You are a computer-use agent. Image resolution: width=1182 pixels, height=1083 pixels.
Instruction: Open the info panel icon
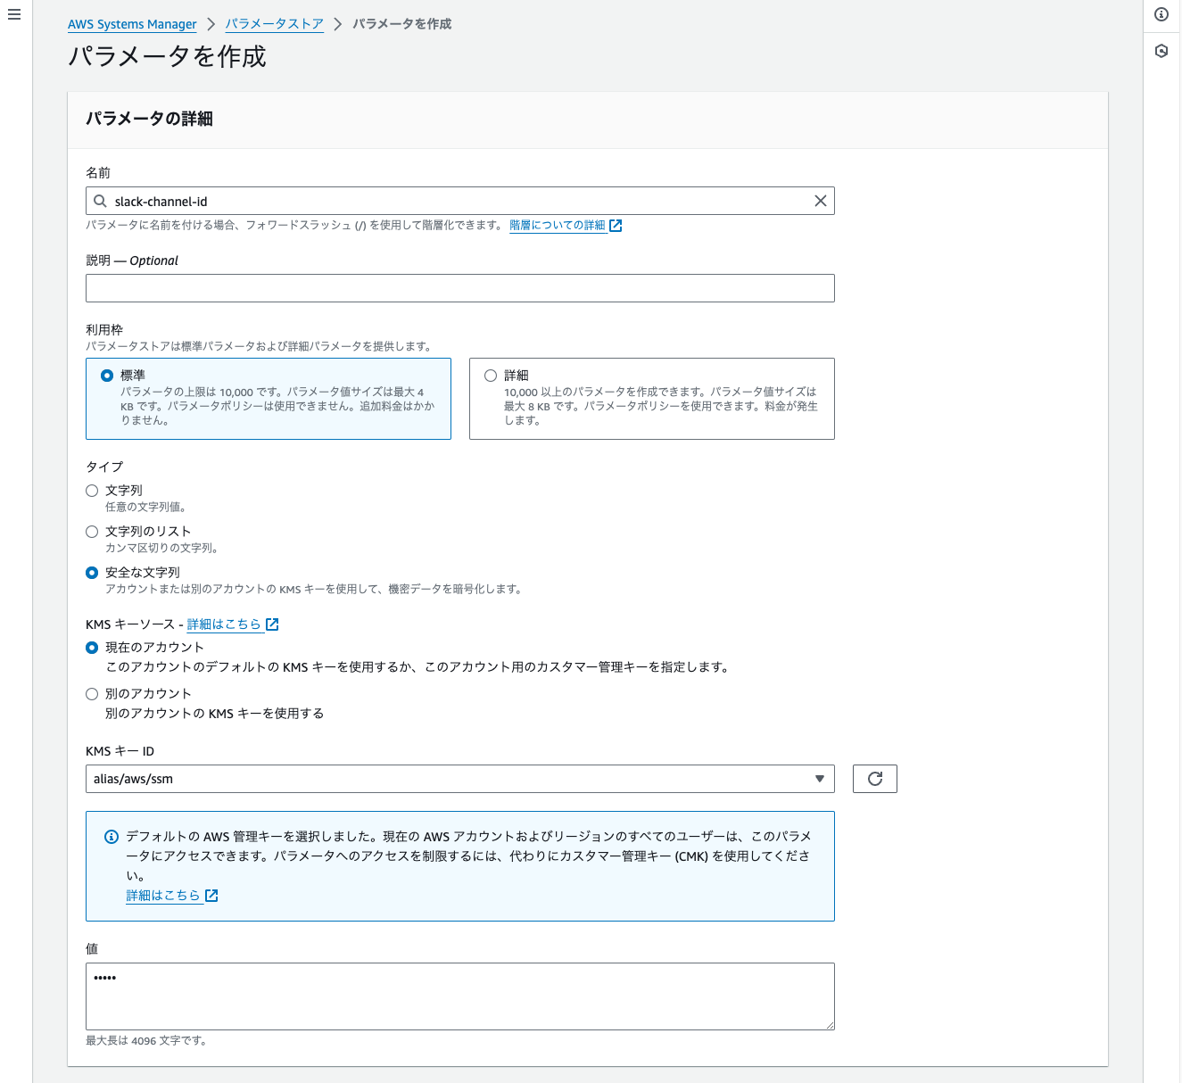point(1161,14)
